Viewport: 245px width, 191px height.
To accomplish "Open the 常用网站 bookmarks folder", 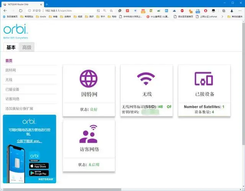I will (x=27, y=16).
